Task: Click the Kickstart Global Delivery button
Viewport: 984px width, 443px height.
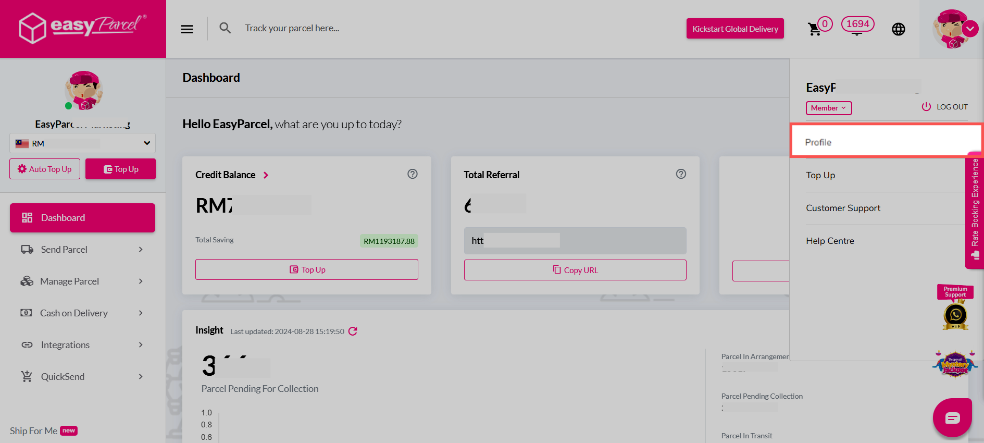Action: coord(735,29)
